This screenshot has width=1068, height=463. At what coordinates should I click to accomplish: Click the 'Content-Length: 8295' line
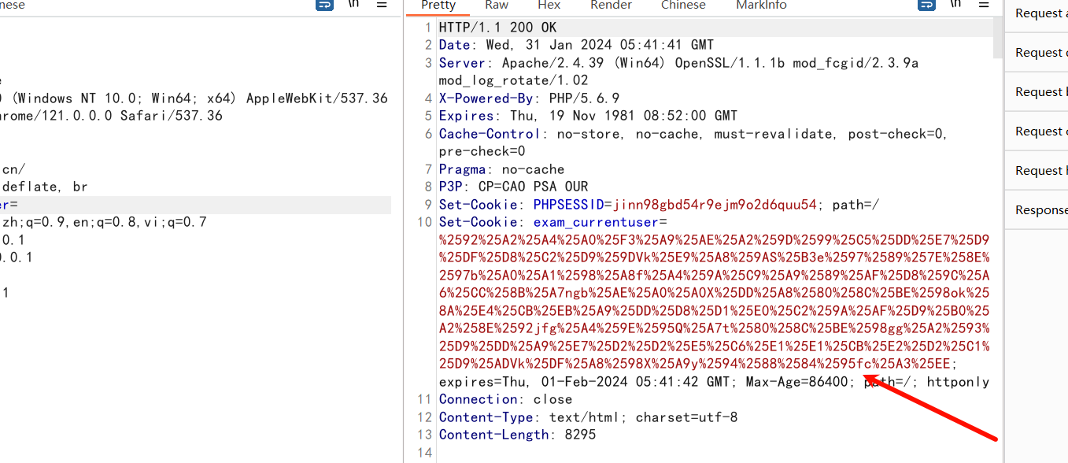tap(517, 435)
